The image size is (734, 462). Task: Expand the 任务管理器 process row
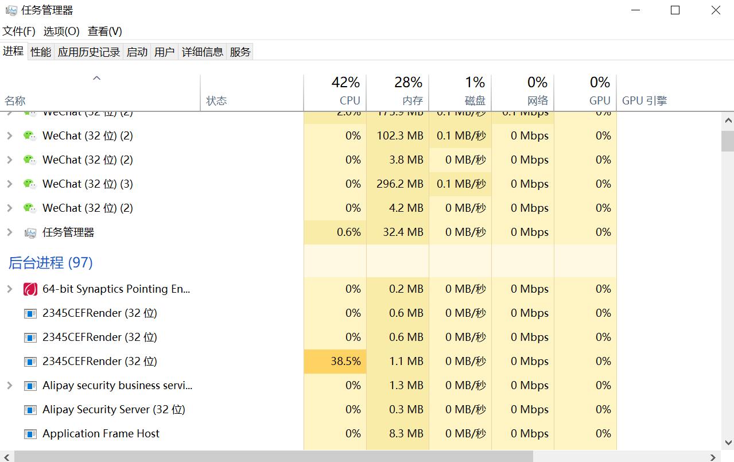pos(10,232)
